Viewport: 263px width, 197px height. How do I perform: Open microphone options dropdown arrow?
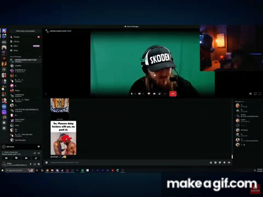pyautogui.click(x=135, y=94)
